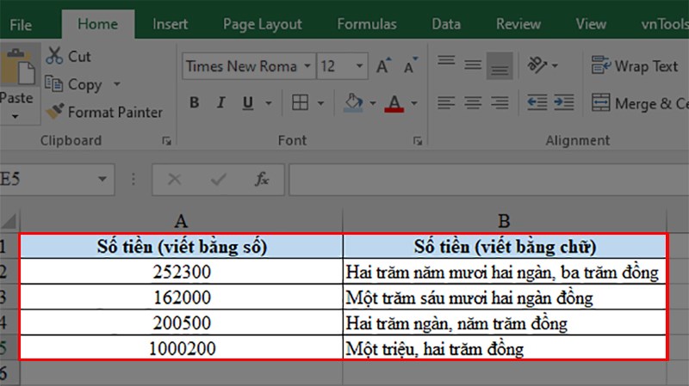The width and height of the screenshot is (689, 386).
Task: Click the Orientation angled text icon
Action: (x=537, y=65)
